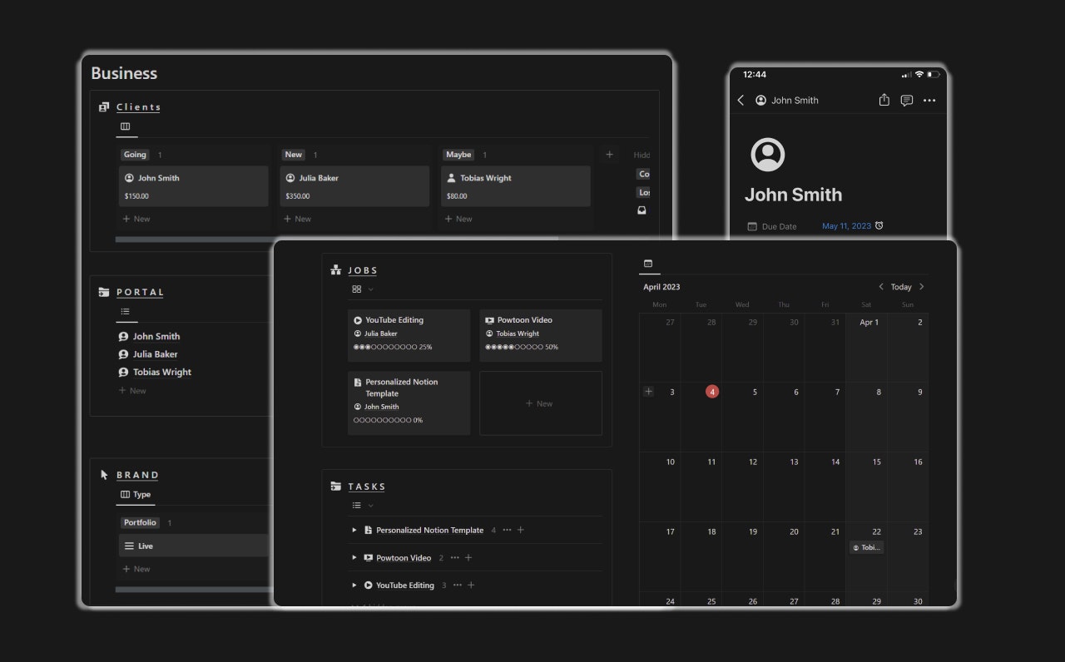This screenshot has width=1065, height=662.
Task: Open the JOBS heading link
Action: pyautogui.click(x=363, y=270)
